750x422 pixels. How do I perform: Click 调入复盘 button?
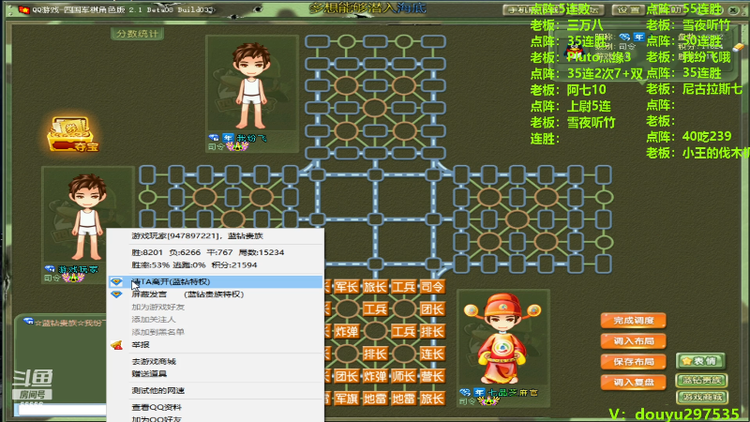coord(634,383)
